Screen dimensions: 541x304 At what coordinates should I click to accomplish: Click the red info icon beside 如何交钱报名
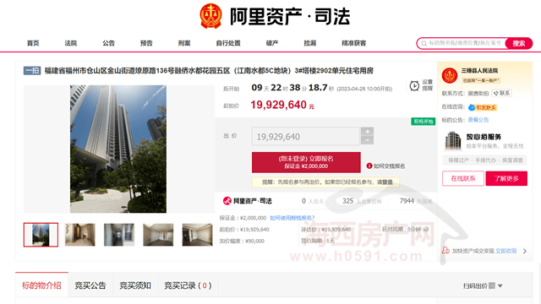coord(369,166)
